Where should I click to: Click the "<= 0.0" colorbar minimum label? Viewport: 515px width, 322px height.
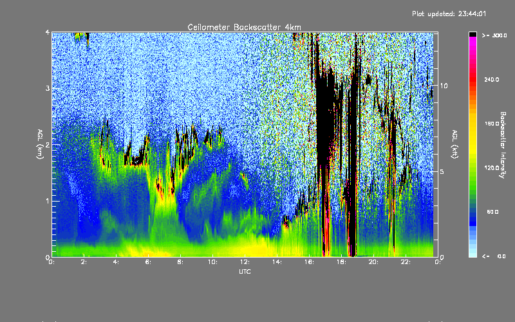pos(494,256)
